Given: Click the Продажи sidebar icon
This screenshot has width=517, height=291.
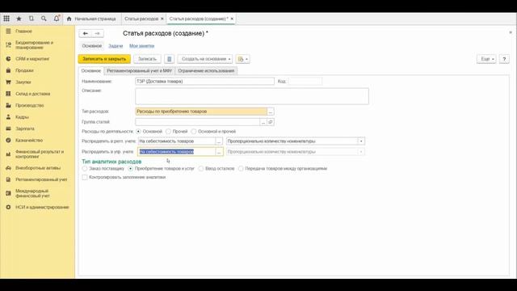Looking at the screenshot, I should [x=8, y=70].
